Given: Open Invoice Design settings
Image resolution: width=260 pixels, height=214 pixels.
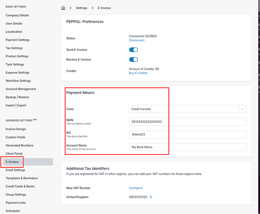Looking at the screenshot, I should click(16, 129).
